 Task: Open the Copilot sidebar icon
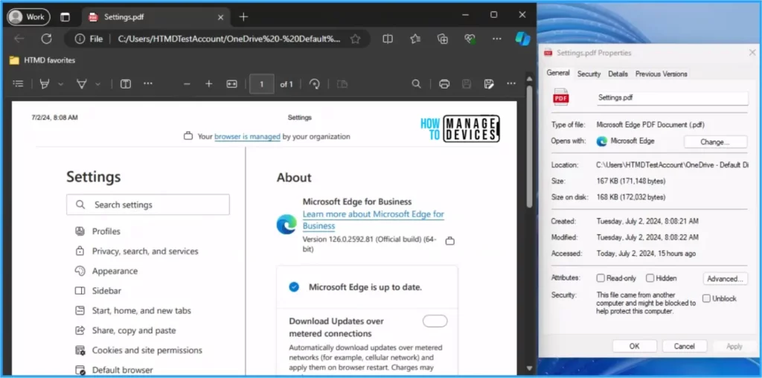(522, 39)
